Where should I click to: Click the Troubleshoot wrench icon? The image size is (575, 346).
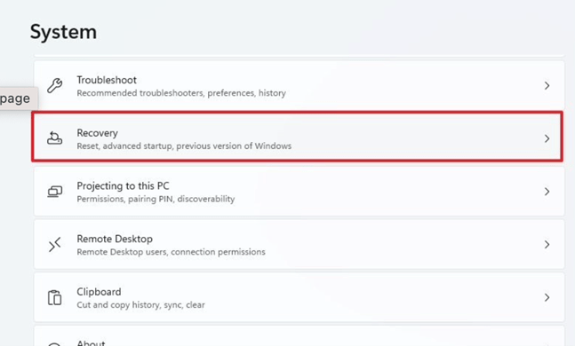[54, 86]
